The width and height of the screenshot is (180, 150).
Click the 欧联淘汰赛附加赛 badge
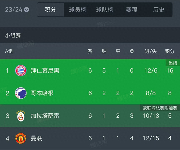pos(160,108)
